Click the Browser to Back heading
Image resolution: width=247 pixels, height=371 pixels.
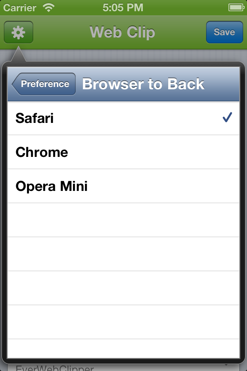[x=143, y=84]
